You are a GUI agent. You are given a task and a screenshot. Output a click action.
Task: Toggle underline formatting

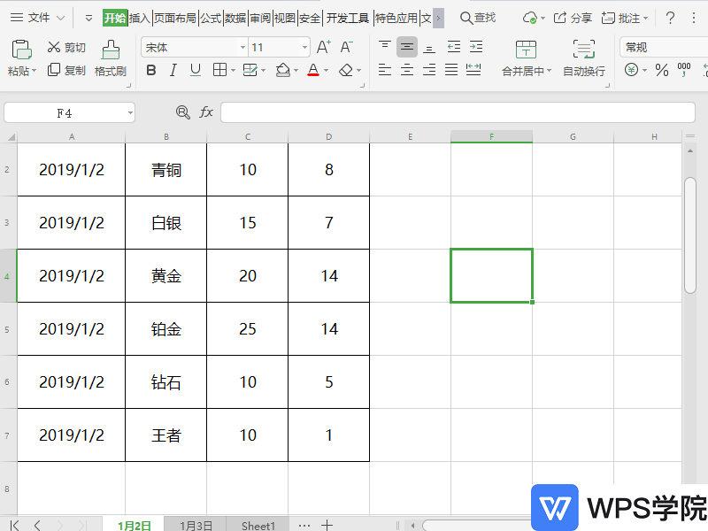click(194, 70)
